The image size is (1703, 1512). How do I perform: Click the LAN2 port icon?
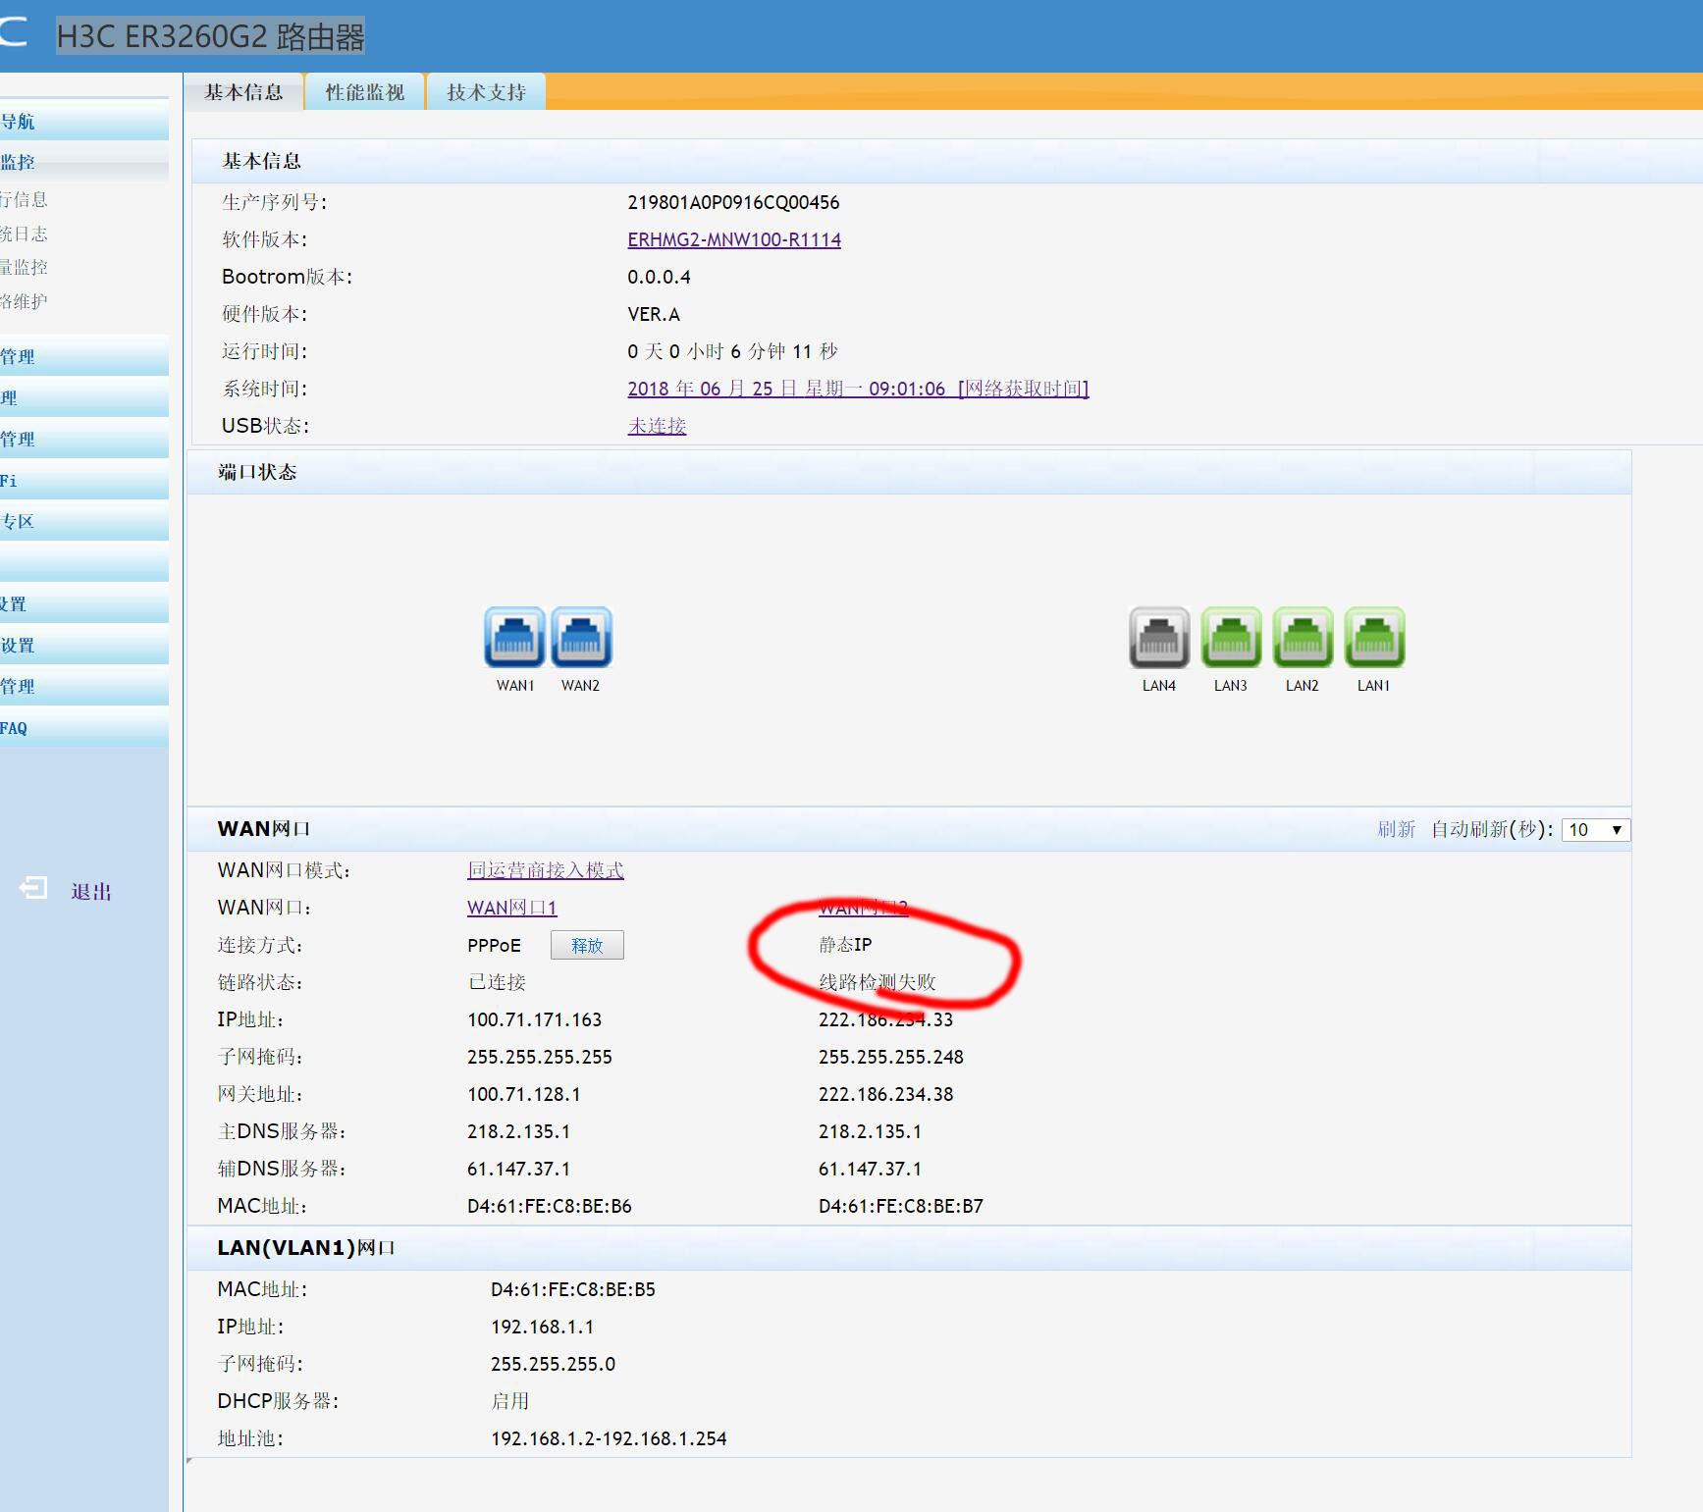click(1303, 637)
